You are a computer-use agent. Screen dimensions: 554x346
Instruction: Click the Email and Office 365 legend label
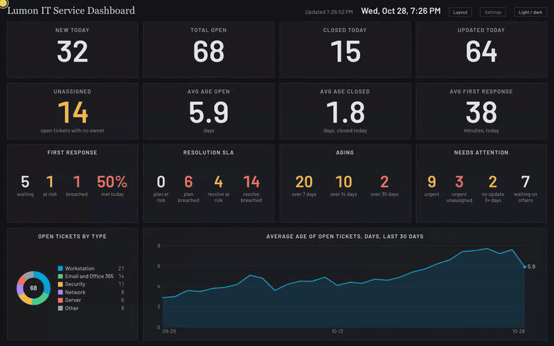coord(89,276)
